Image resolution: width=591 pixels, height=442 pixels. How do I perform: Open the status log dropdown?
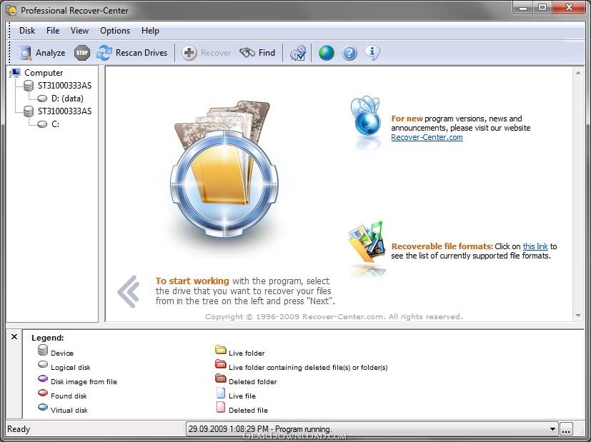click(552, 429)
